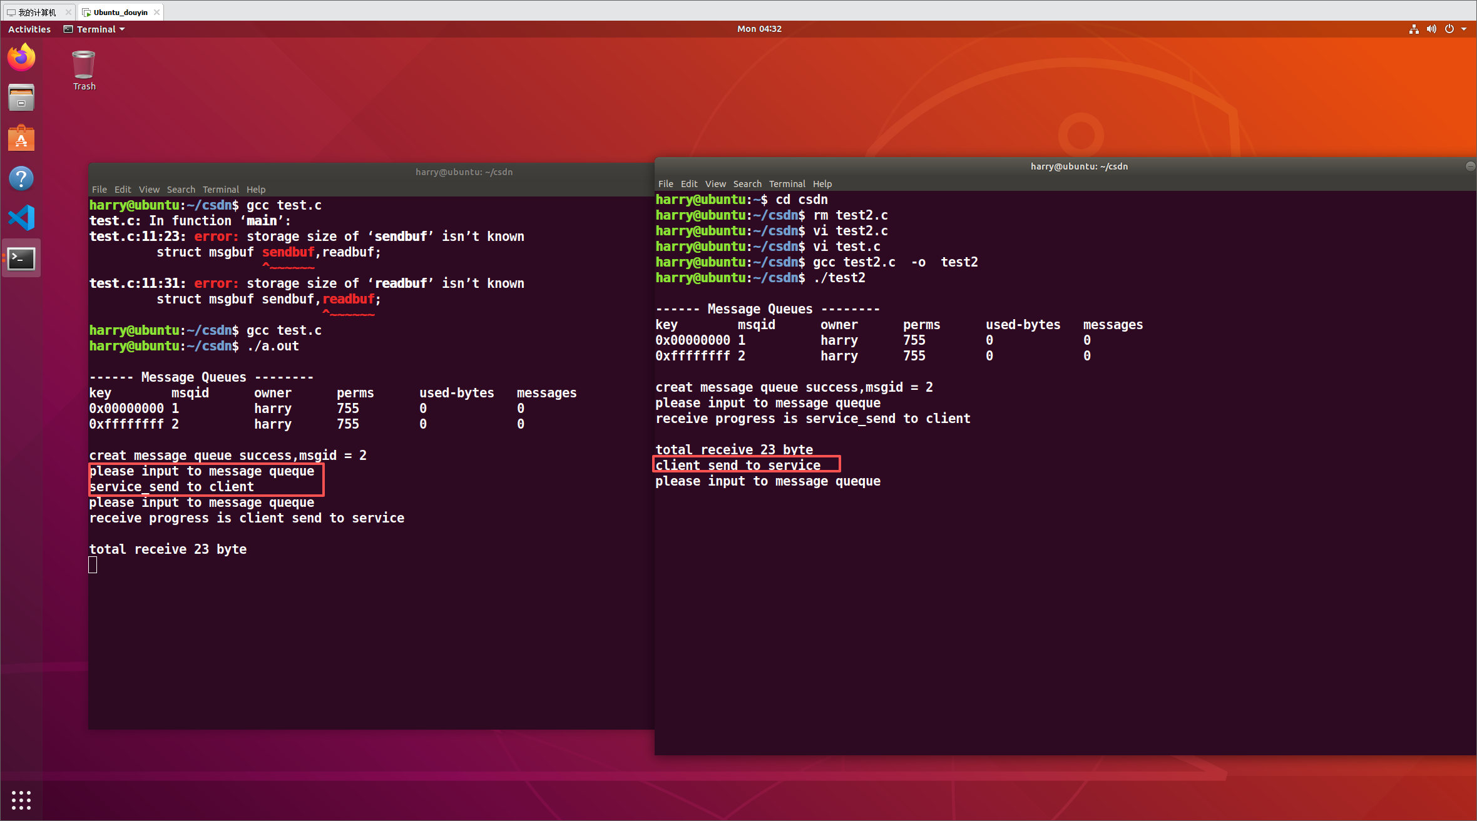This screenshot has height=821, width=1477.
Task: Click 'messages' column header in right terminal
Action: click(1113, 325)
